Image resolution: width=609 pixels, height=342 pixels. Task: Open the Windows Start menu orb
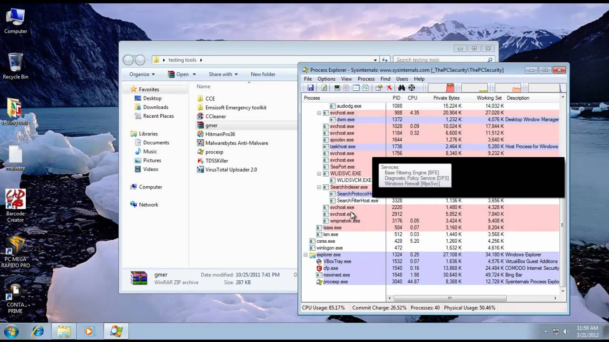11,332
